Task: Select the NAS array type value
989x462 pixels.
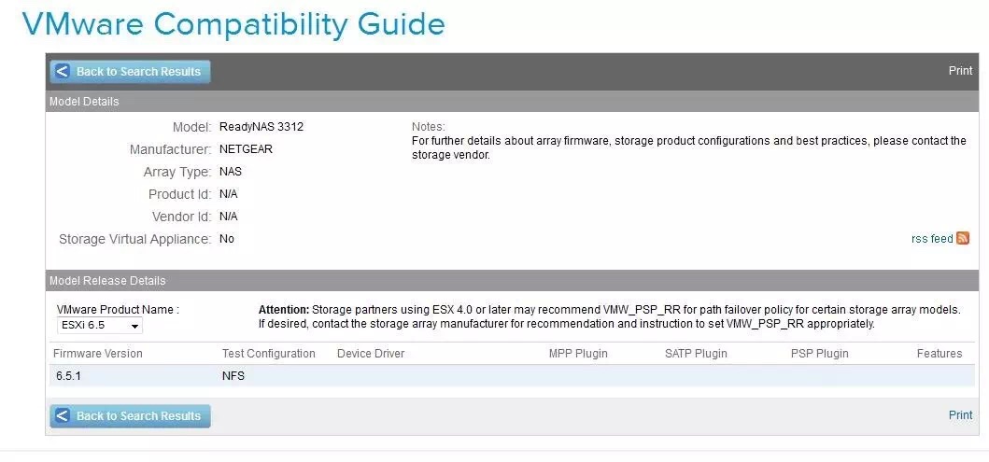Action: tap(231, 172)
